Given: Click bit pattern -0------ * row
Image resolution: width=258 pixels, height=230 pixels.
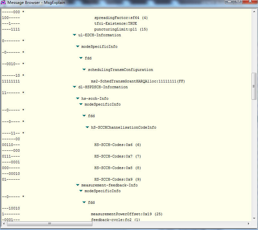Looking at the screenshot, I should 13,52.
